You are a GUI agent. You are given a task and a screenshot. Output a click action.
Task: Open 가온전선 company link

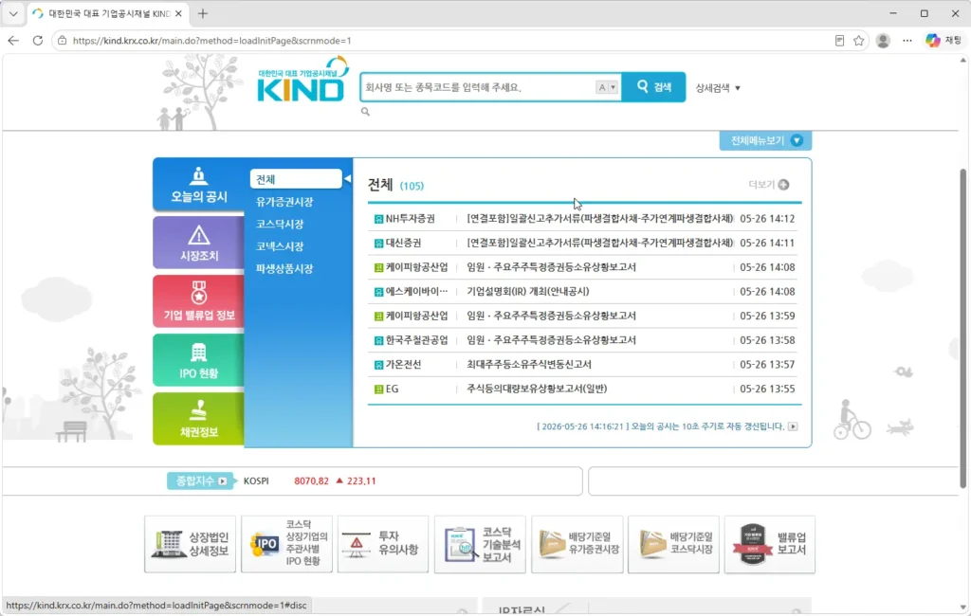pos(403,364)
